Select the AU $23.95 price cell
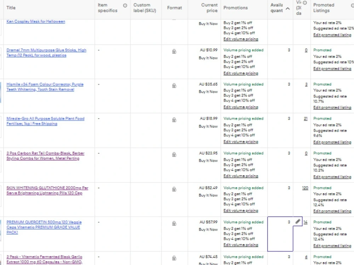Viewport: 354px width, 265px height. [208, 153]
